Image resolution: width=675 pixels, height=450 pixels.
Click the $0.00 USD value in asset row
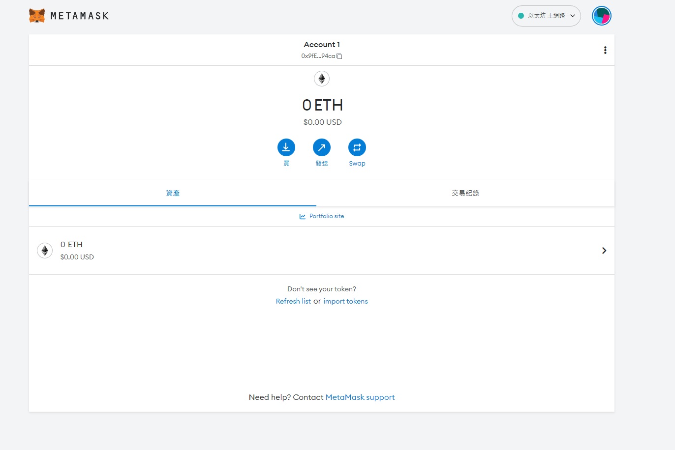pyautogui.click(x=77, y=257)
